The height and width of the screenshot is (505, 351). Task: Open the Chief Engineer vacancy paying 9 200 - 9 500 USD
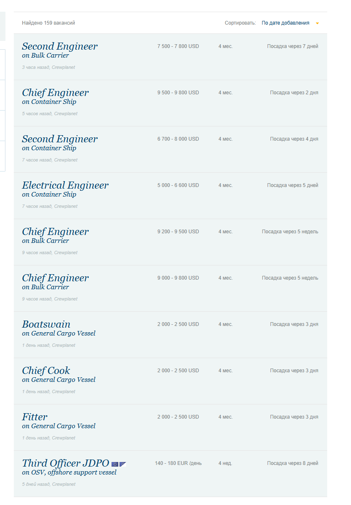(55, 232)
